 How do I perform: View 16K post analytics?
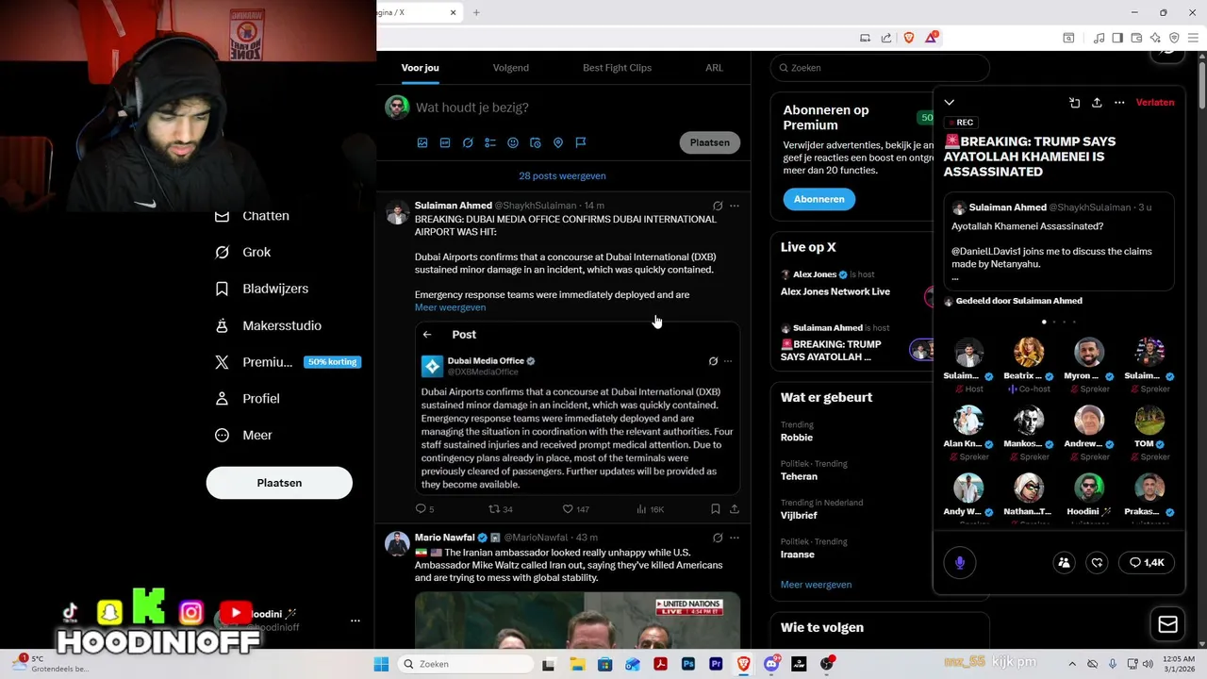tap(650, 509)
